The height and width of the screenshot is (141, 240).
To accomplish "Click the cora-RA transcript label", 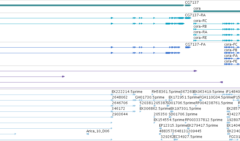I will [200, 32].
